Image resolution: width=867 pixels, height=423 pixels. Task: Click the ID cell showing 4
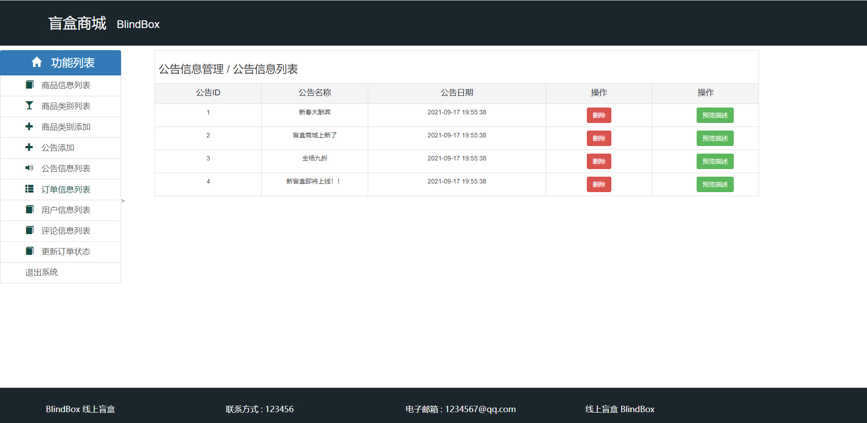[x=208, y=184]
